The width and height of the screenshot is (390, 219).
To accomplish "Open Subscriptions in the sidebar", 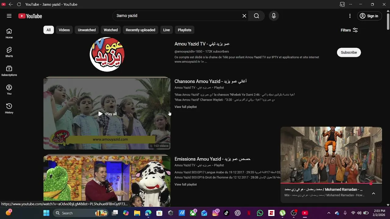I will pos(9,71).
